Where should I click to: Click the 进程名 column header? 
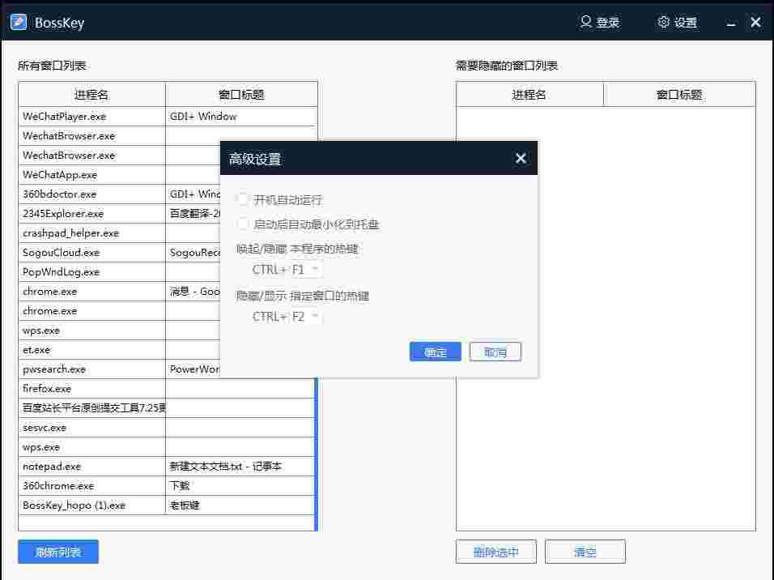(91, 94)
